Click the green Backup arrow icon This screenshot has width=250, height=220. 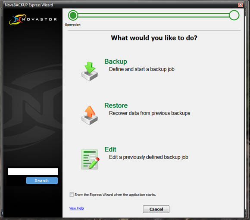point(90,71)
